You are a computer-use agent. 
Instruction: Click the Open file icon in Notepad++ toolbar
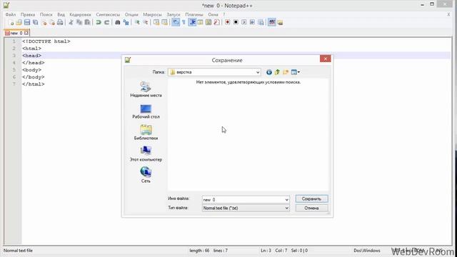tap(19, 22)
